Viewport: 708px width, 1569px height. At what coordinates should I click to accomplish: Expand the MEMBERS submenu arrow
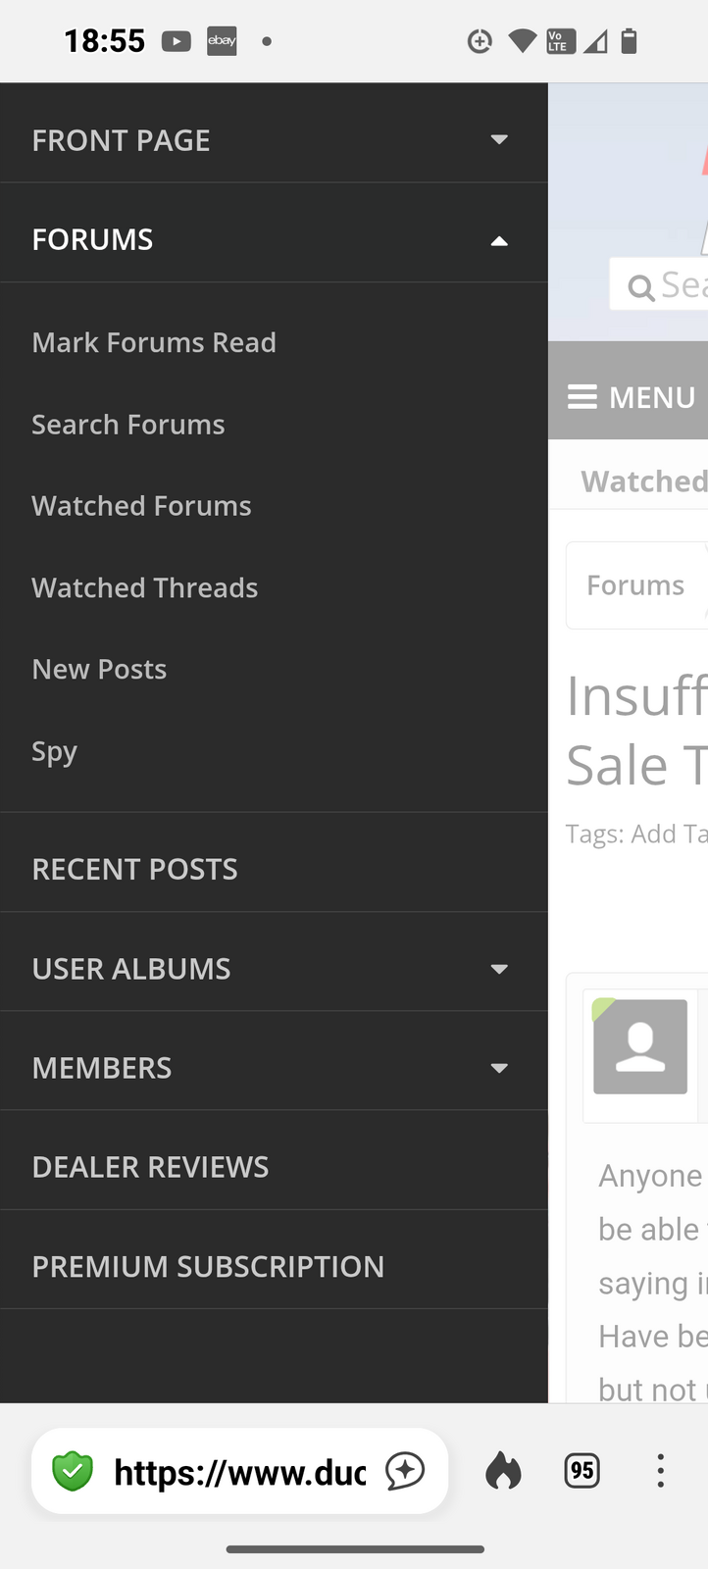499,1068
